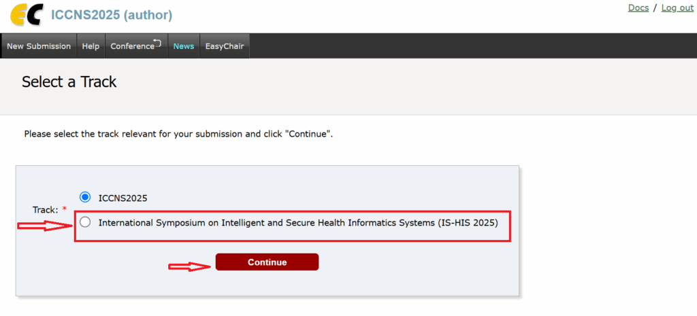The width and height of the screenshot is (697, 316).
Task: Click the Track: field label
Action: [x=46, y=209]
